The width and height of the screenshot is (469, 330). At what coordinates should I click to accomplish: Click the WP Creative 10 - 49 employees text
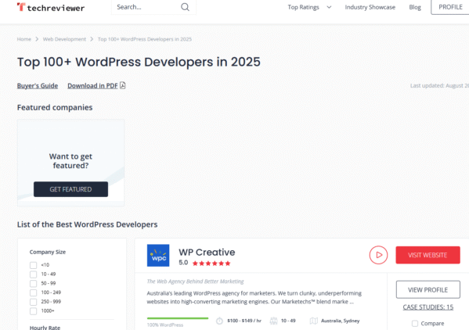pyautogui.click(x=288, y=321)
